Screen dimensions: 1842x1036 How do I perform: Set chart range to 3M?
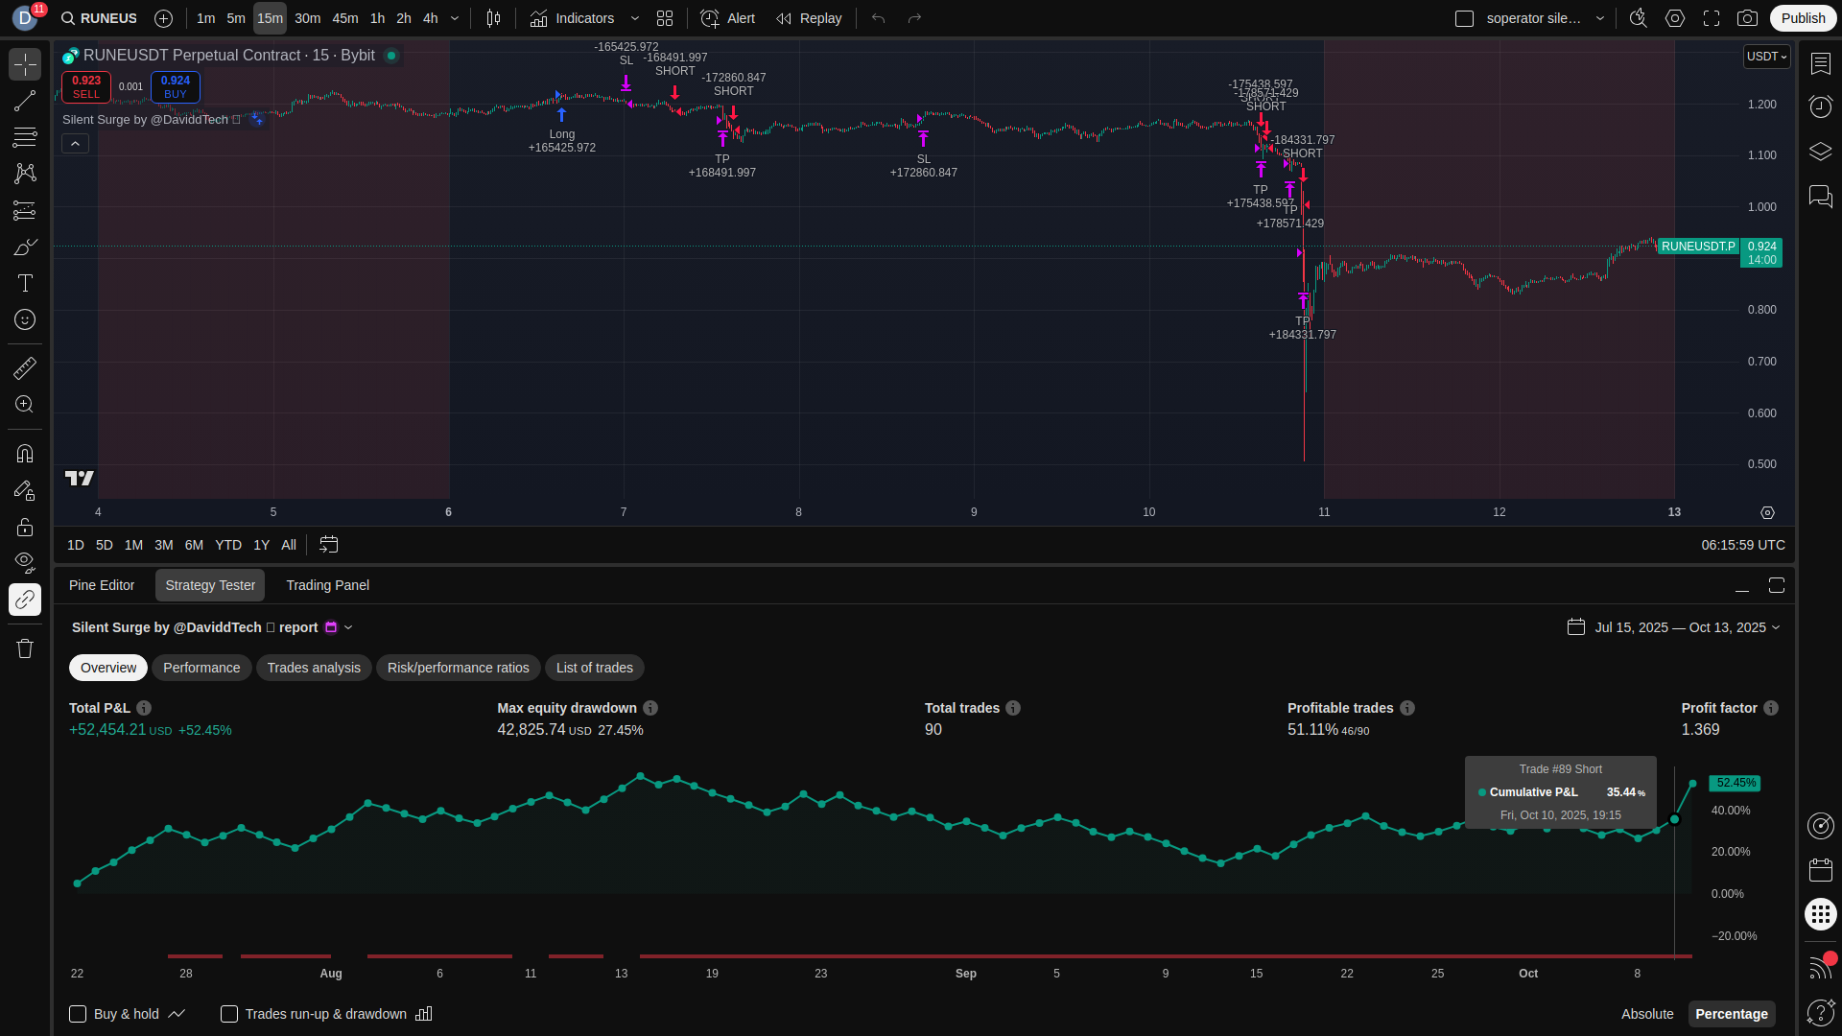[x=164, y=545]
